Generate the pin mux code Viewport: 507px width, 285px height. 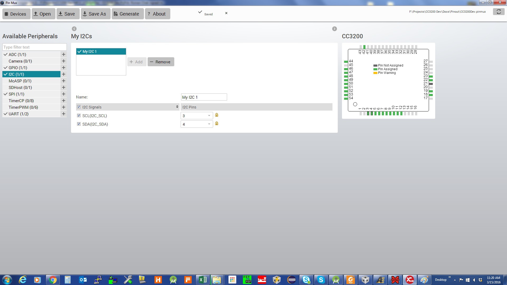tap(128, 14)
